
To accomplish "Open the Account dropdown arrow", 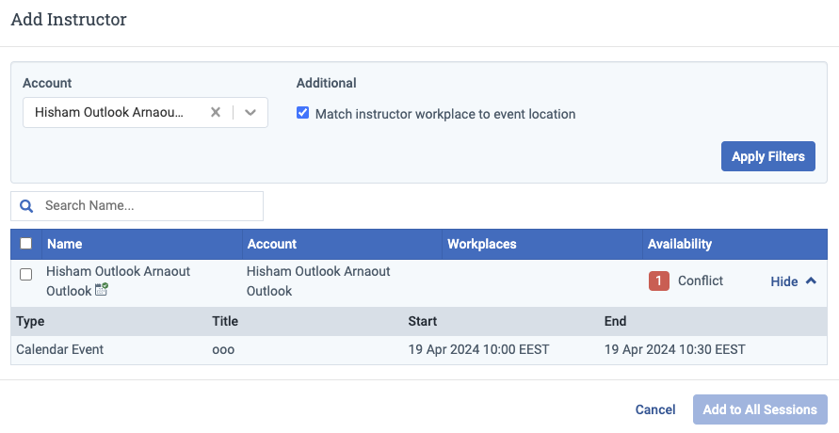I will click(250, 112).
